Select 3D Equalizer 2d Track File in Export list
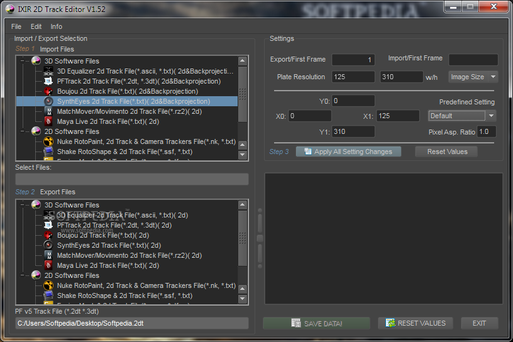This screenshot has width=513, height=342. [123, 215]
